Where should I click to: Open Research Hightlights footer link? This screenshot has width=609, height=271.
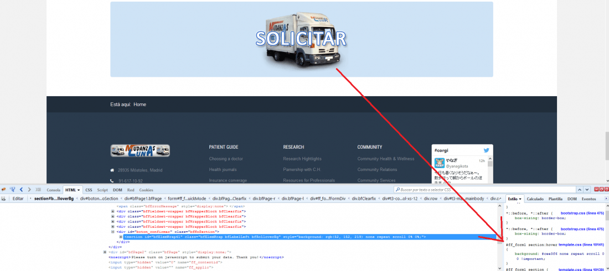click(302, 159)
